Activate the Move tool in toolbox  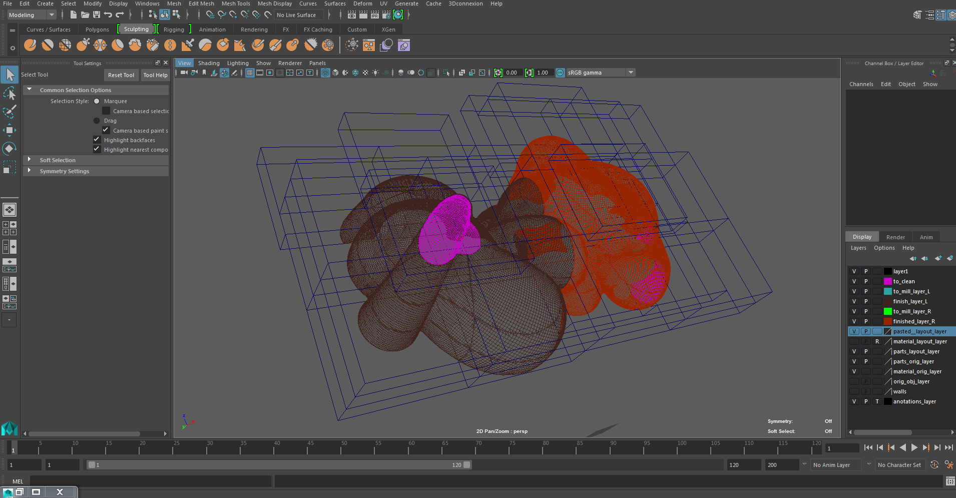[x=10, y=130]
